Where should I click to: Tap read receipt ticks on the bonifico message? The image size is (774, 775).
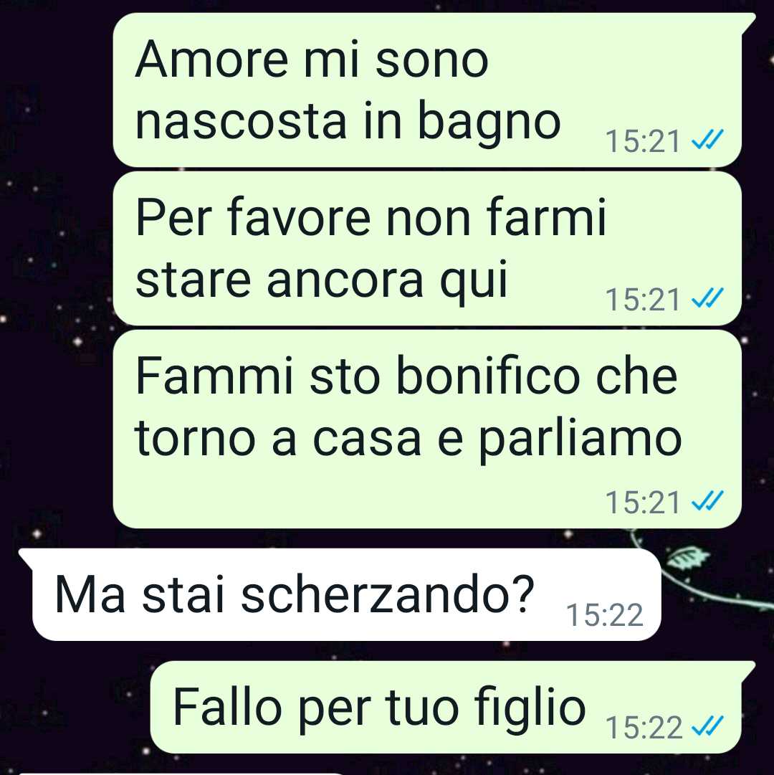(707, 501)
